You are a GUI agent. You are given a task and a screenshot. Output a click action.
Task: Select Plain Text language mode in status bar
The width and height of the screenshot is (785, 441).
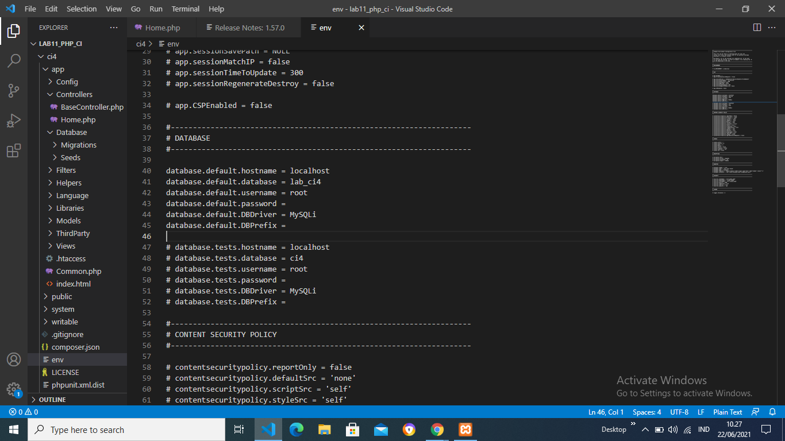(x=727, y=412)
